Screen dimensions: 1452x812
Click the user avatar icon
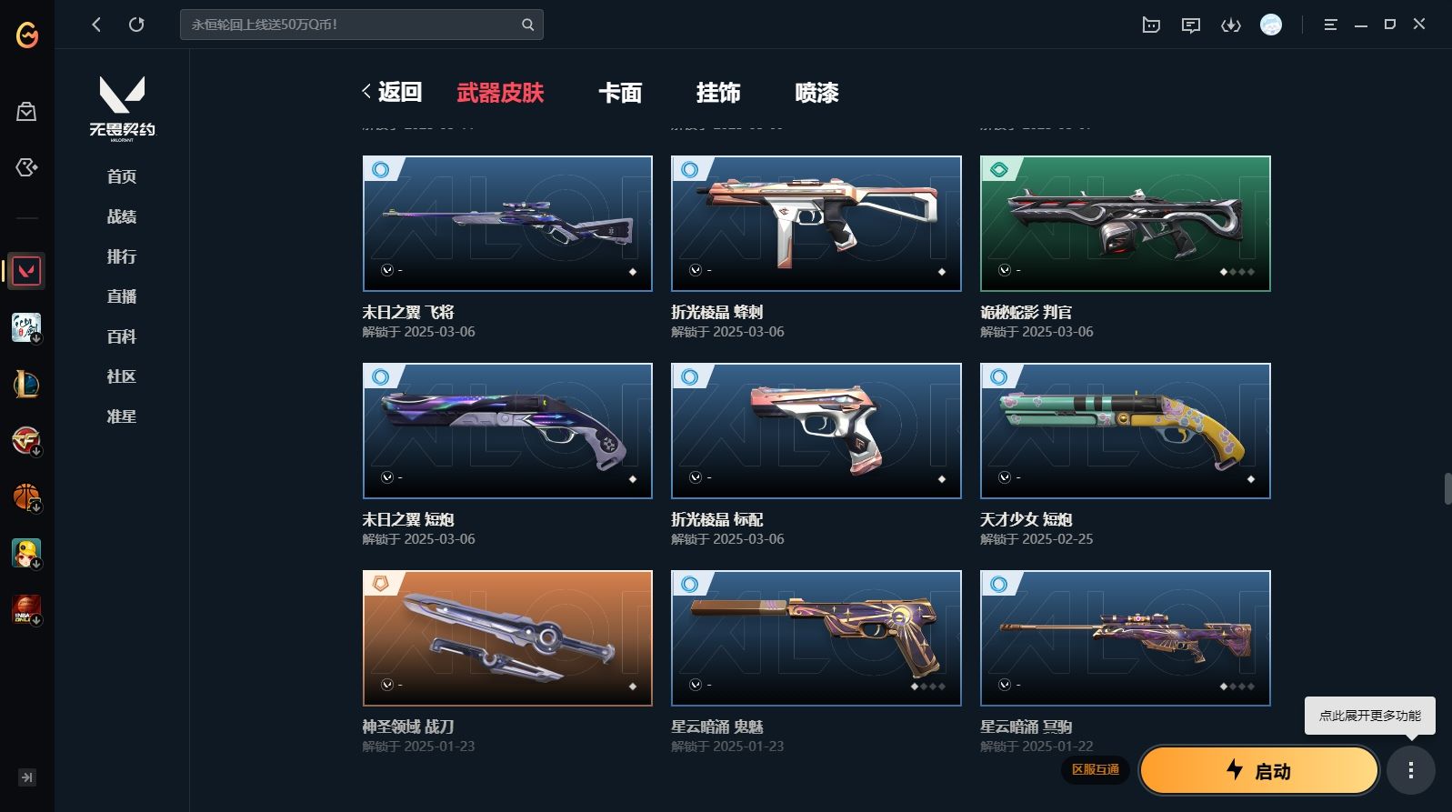coord(1271,25)
